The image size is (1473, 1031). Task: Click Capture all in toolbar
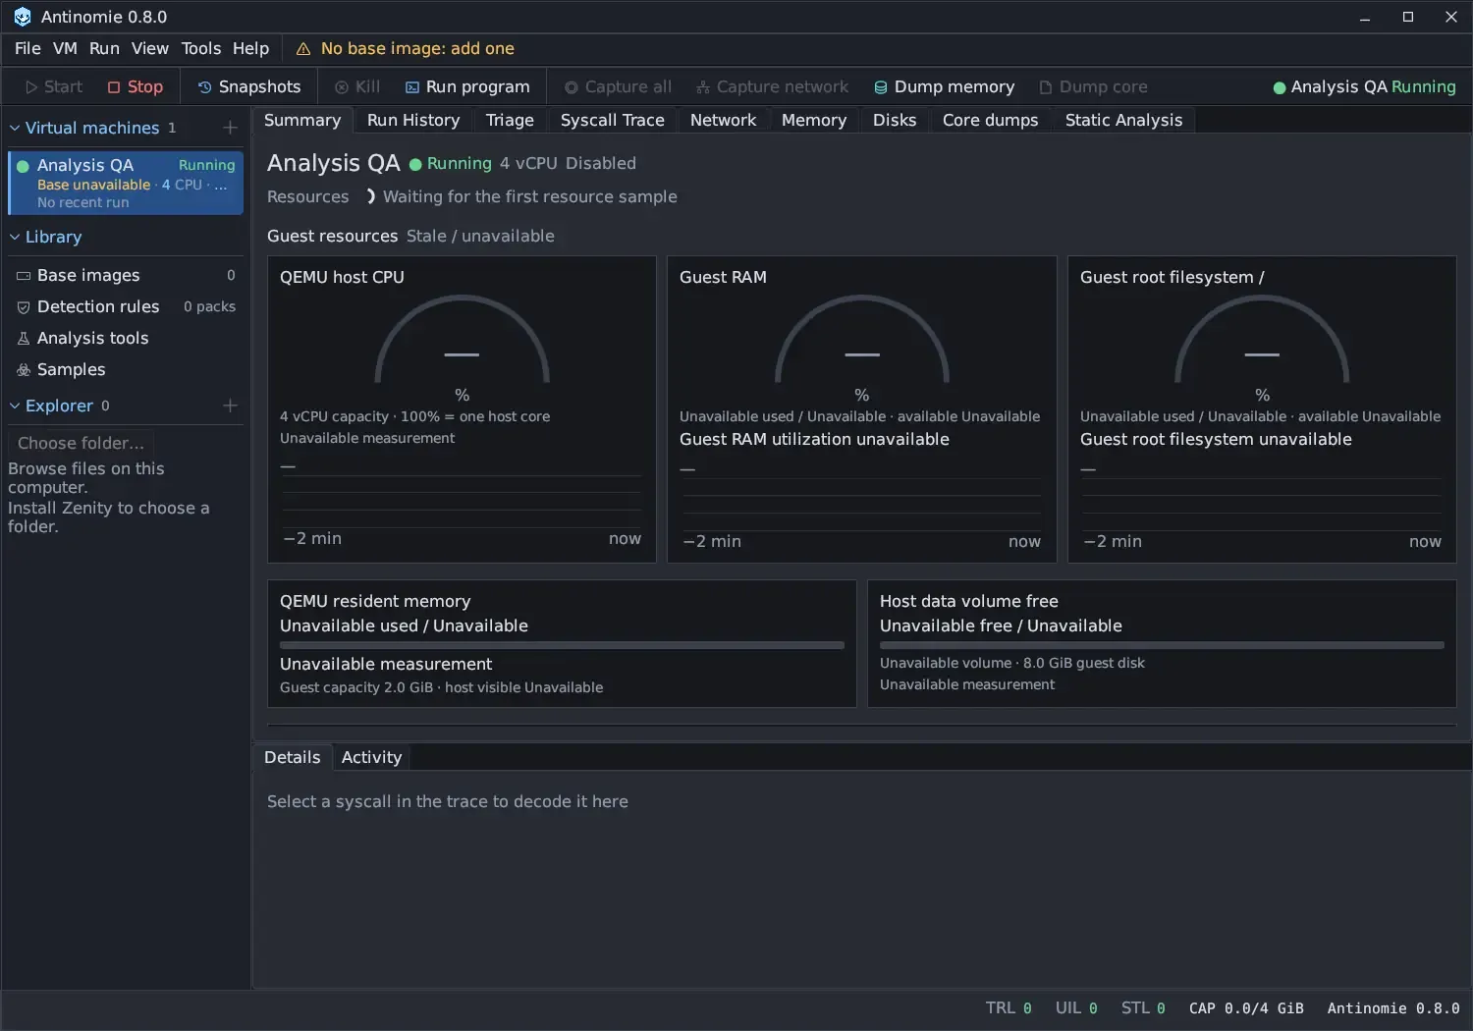(618, 86)
